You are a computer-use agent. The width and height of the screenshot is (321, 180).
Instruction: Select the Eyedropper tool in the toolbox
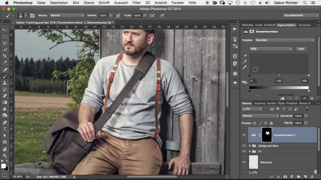click(5, 62)
